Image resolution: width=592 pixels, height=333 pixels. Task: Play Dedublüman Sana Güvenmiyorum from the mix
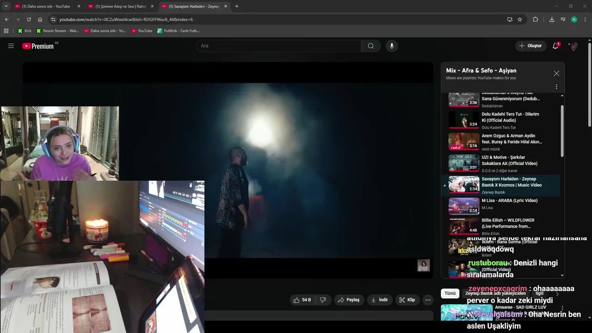pyautogui.click(x=502, y=99)
